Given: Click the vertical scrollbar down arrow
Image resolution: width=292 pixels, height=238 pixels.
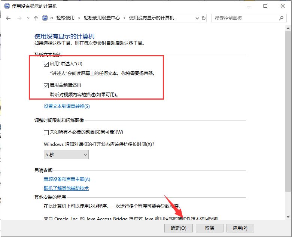Looking at the screenshot, I should [x=288, y=216].
